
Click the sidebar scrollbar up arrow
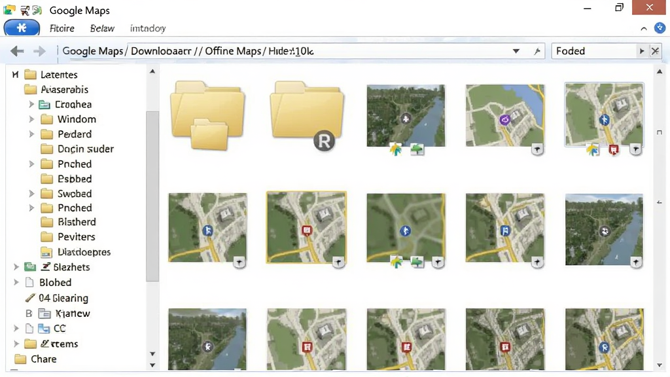pyautogui.click(x=152, y=71)
